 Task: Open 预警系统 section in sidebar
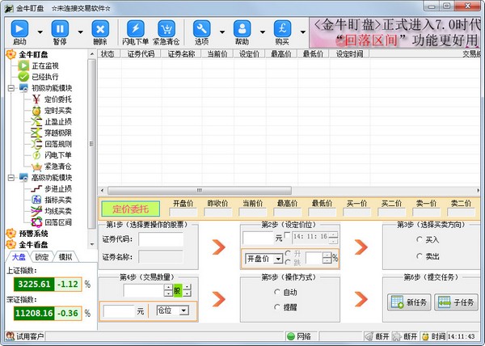pyautogui.click(x=33, y=233)
